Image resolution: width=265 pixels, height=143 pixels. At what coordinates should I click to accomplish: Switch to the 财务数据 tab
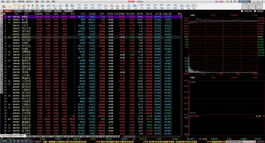coord(48,11)
